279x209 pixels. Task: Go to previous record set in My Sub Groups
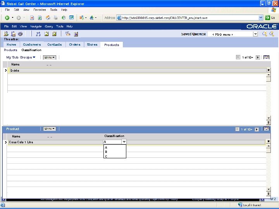[x=238, y=57]
